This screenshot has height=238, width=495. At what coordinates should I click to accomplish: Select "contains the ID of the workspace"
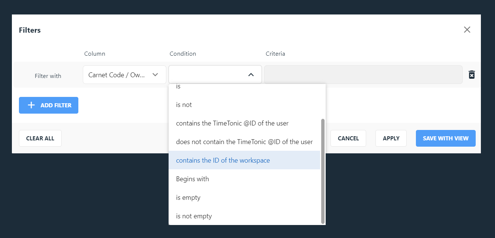click(223, 160)
